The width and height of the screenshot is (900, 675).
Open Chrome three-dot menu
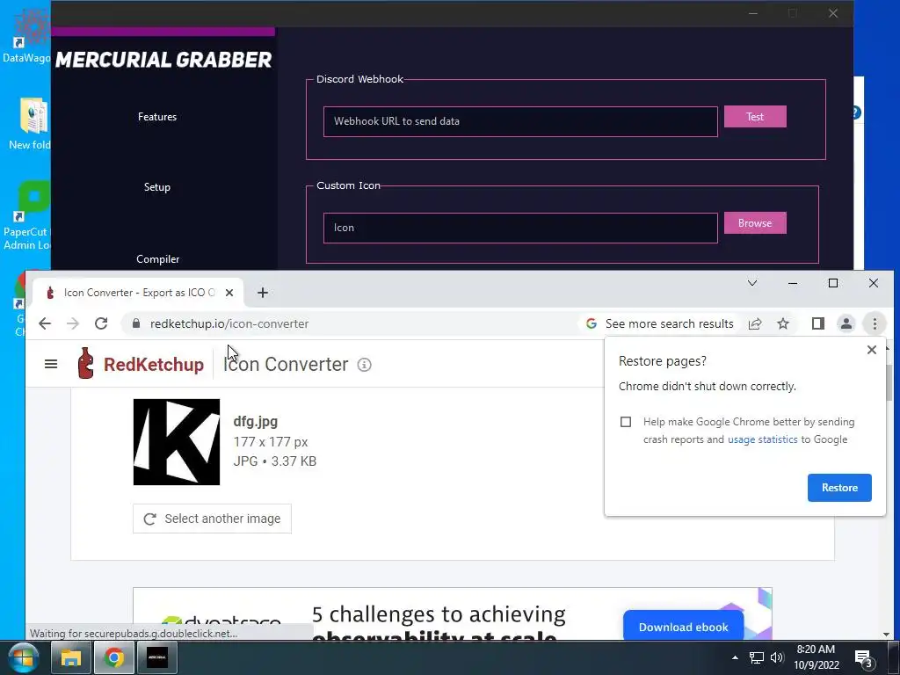(875, 323)
